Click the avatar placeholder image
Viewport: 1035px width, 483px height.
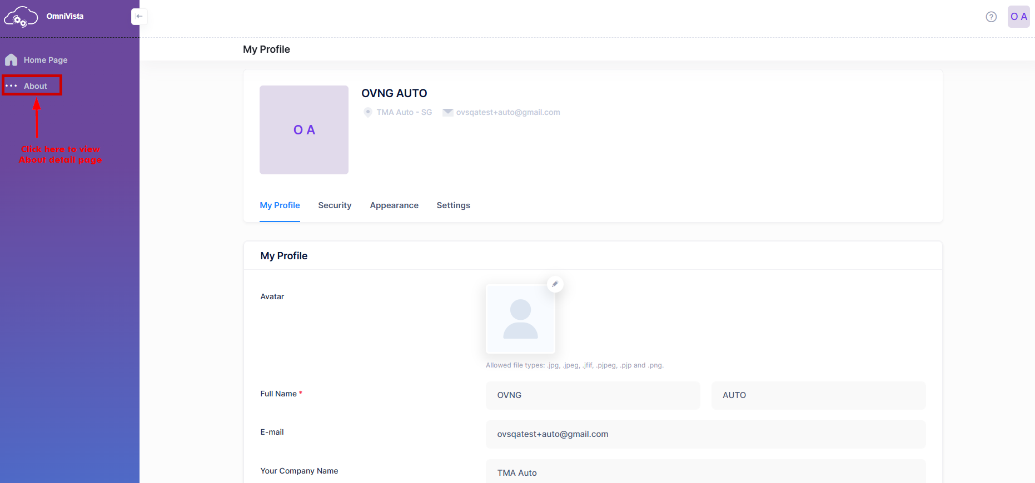point(520,319)
